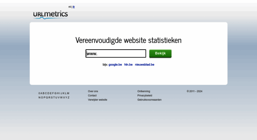Browse sites starting with H
Screen dimensions: 257x140
click(x=58, y=93)
